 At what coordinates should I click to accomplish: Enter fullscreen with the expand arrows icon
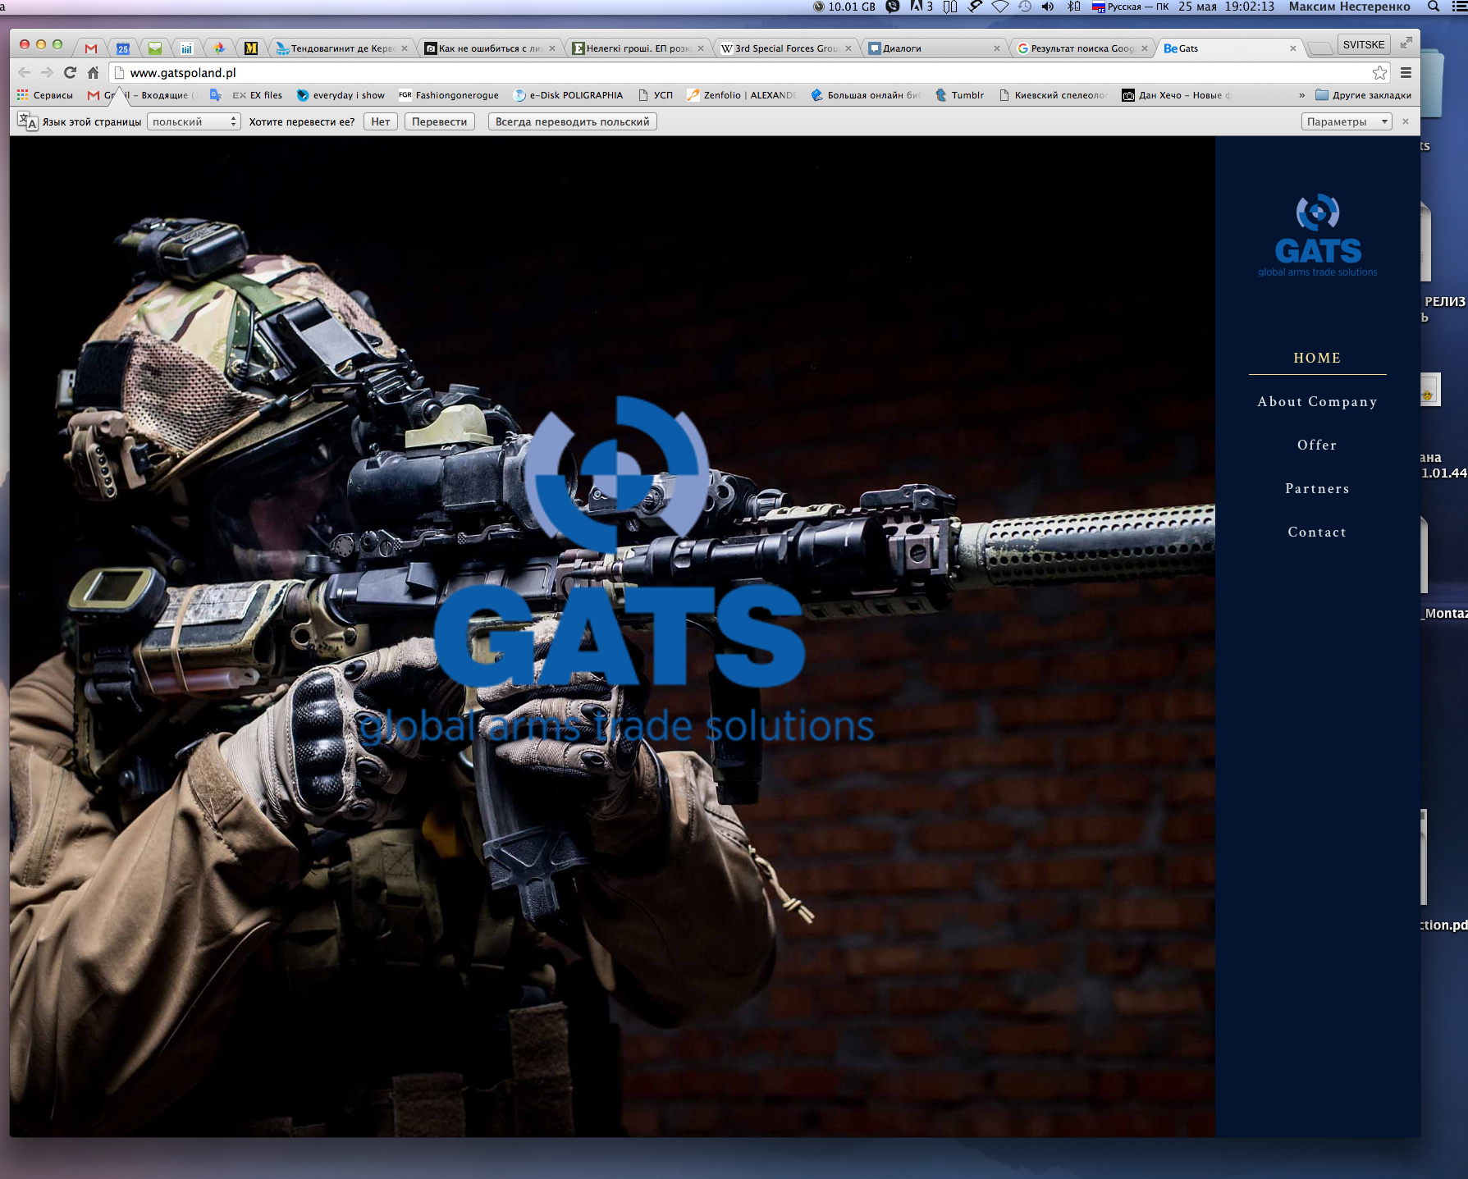[x=1406, y=43]
